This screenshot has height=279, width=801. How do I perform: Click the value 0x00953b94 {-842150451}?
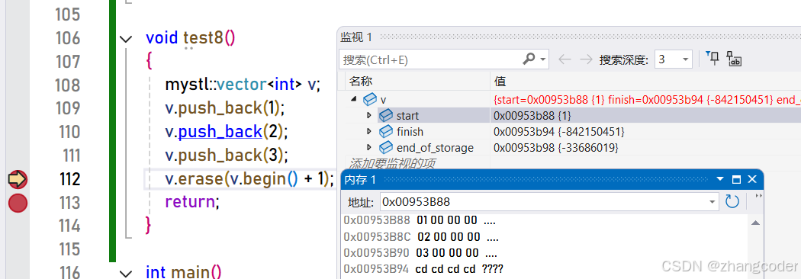[x=559, y=132]
